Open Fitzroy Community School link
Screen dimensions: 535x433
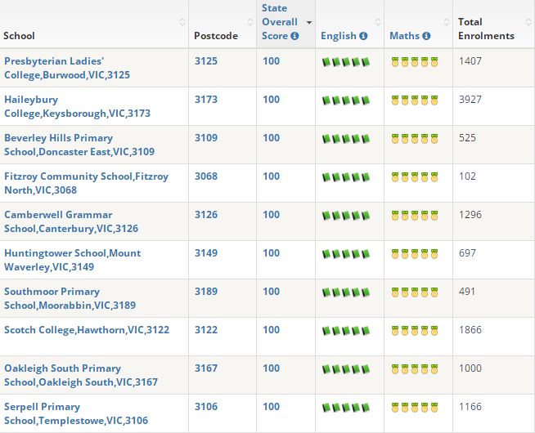(87, 183)
